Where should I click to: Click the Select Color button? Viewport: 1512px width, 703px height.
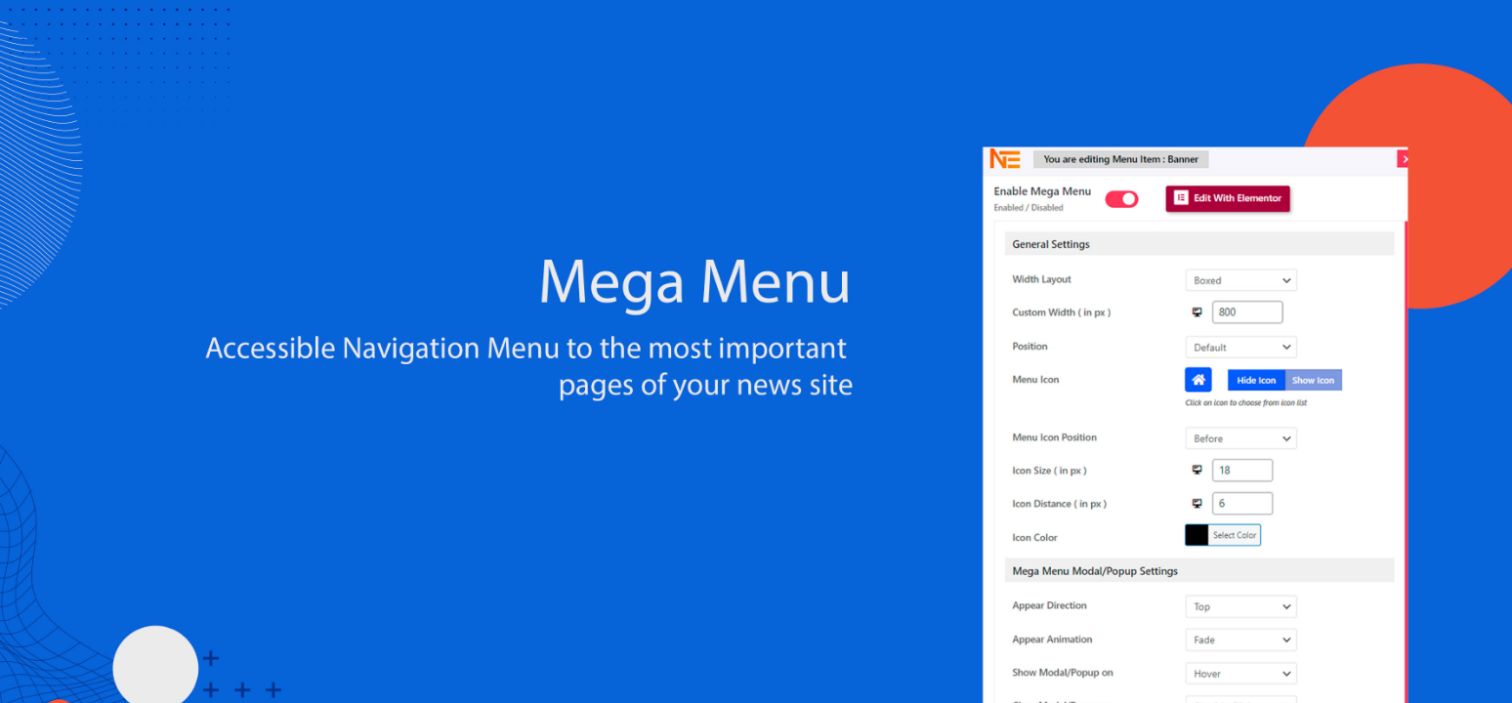tap(1235, 535)
